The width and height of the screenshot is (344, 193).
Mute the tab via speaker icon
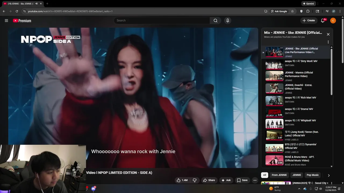pos(37,4)
